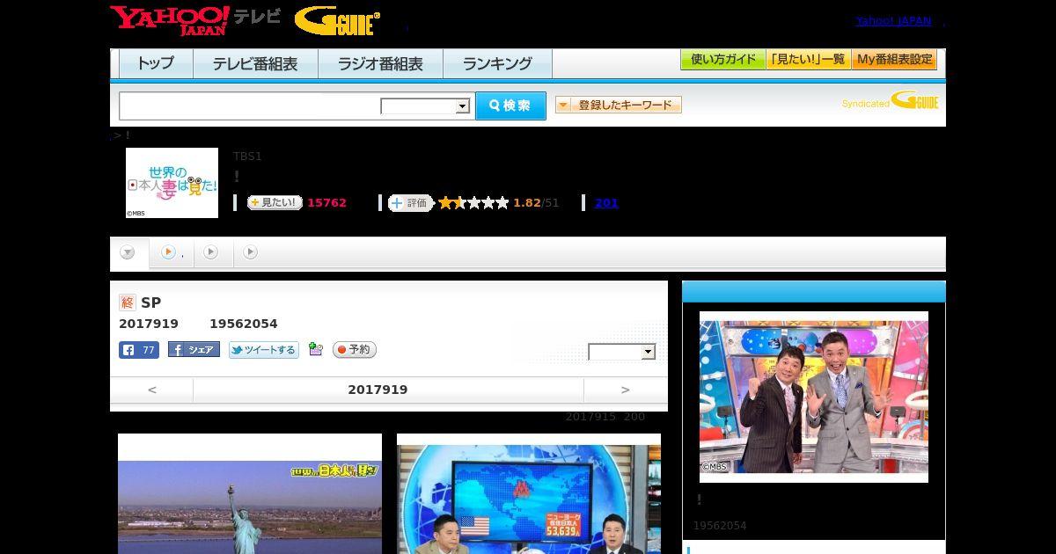Go to the トップ tab
The height and width of the screenshot is (554, 1056).
pos(156,63)
